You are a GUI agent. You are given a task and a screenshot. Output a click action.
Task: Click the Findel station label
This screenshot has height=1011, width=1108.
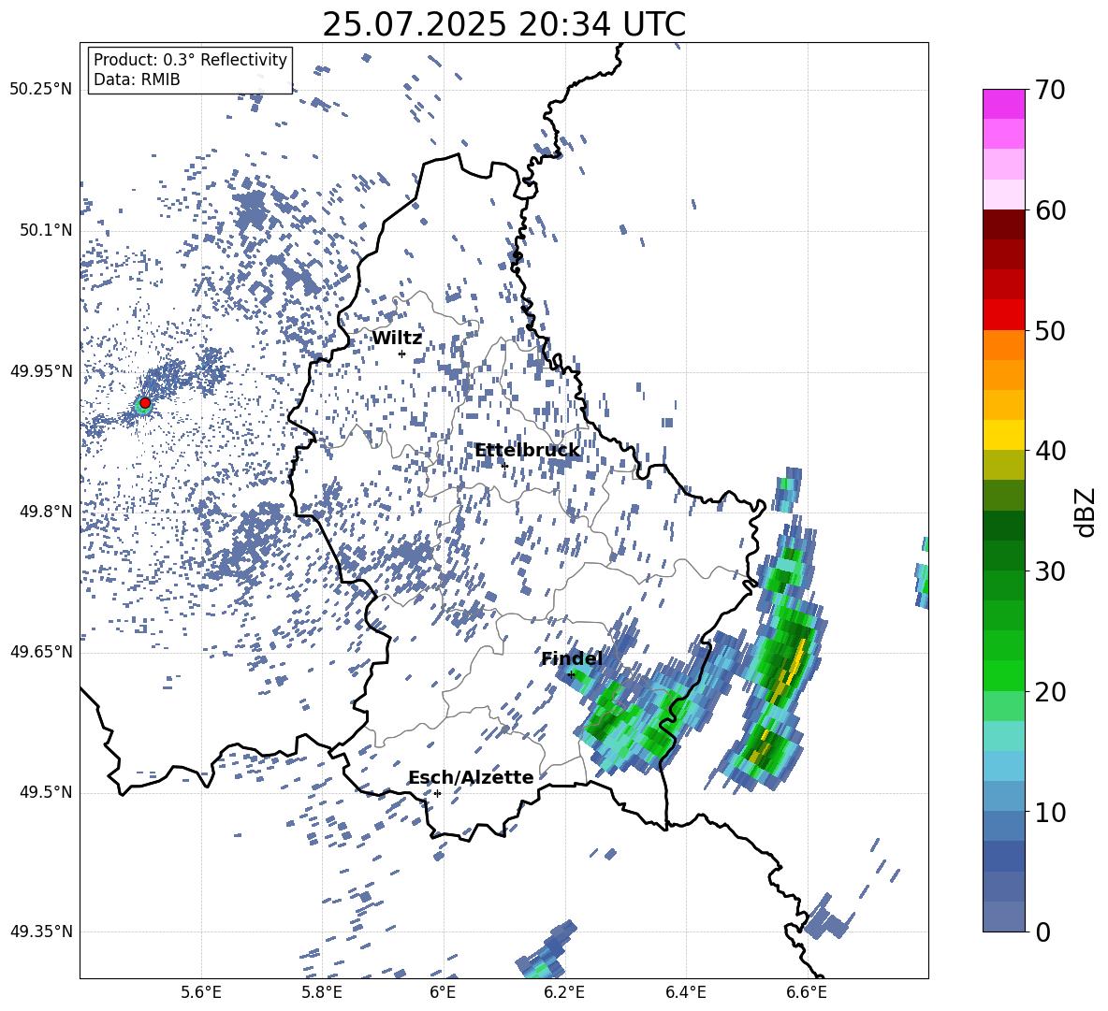point(571,658)
